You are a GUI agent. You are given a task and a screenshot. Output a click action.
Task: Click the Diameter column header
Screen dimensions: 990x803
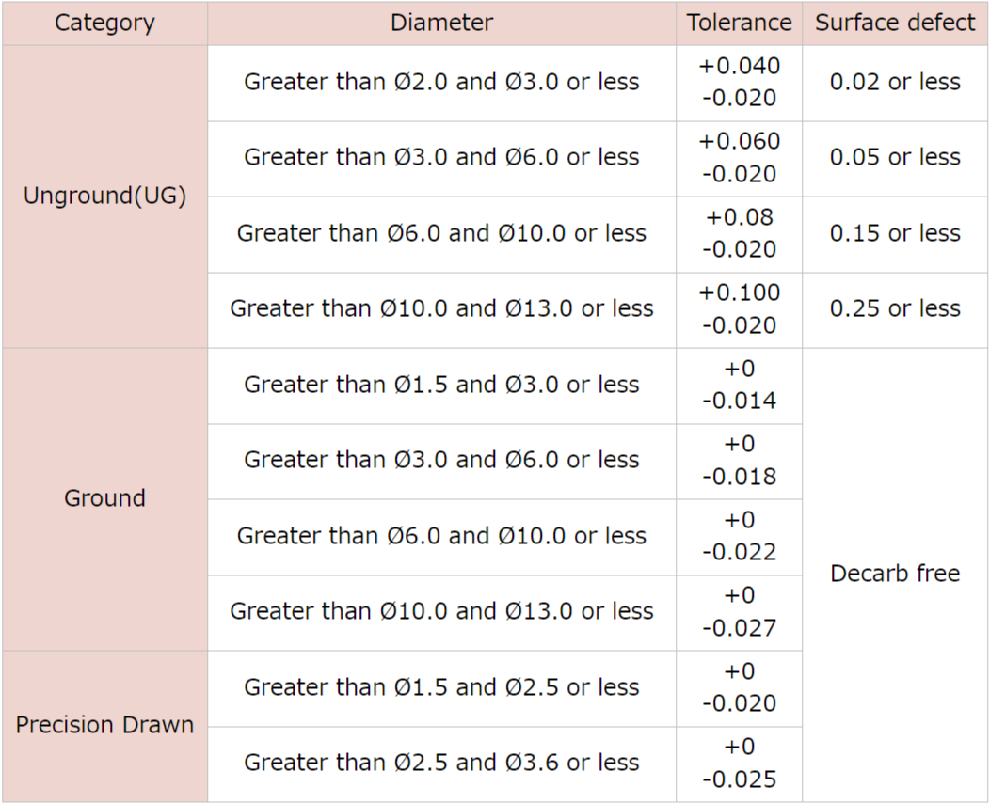441,23
